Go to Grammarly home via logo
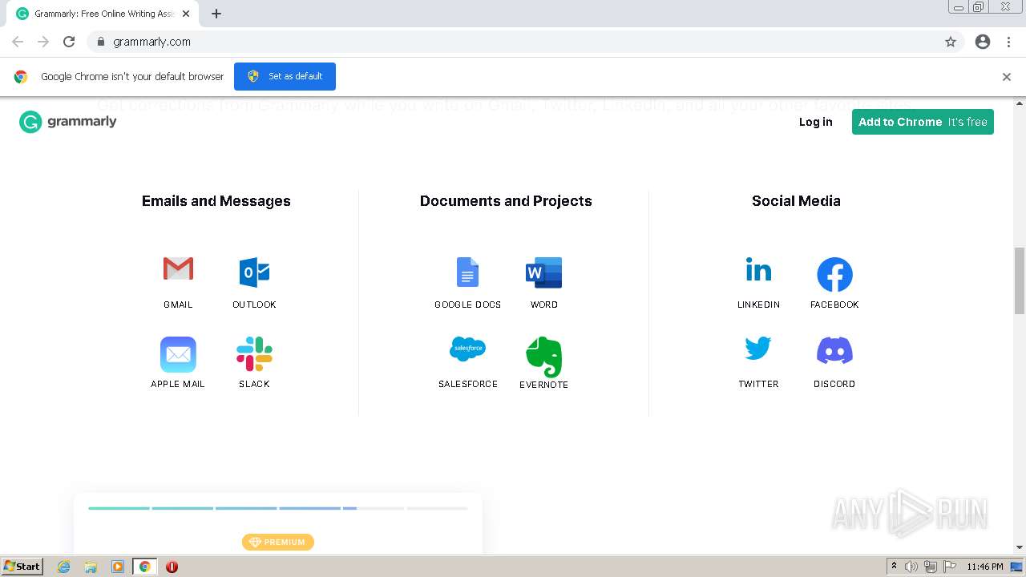The width and height of the screenshot is (1026, 577). tap(68, 122)
